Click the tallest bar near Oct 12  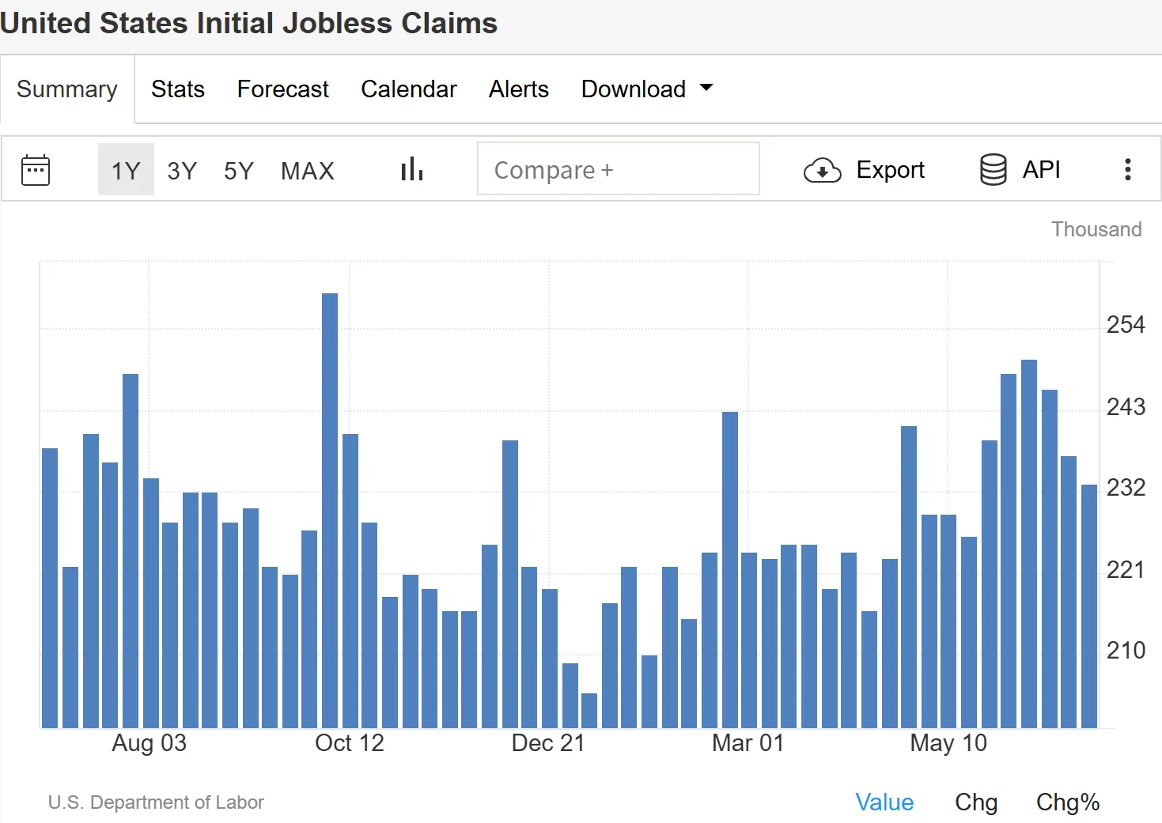[x=330, y=511]
